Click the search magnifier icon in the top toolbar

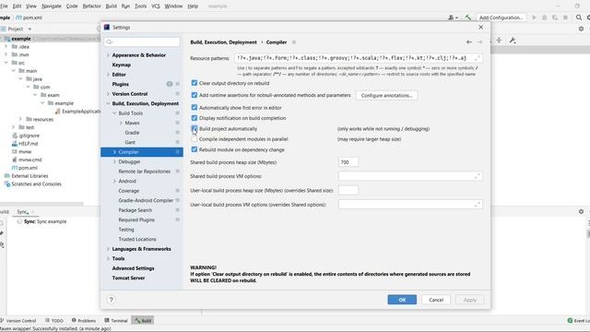(x=579, y=18)
